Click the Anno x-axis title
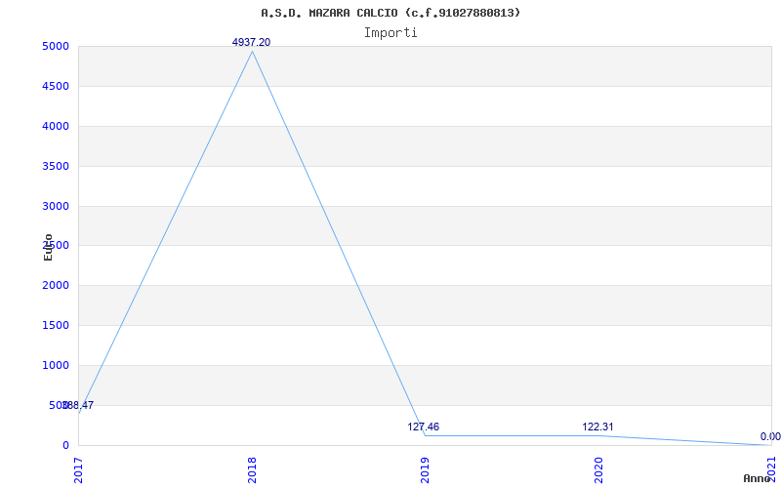 click(x=757, y=478)
